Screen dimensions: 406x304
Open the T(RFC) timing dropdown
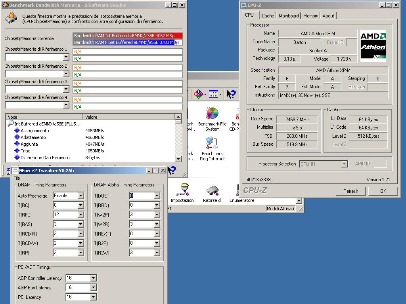pyautogui.click(x=81, y=215)
